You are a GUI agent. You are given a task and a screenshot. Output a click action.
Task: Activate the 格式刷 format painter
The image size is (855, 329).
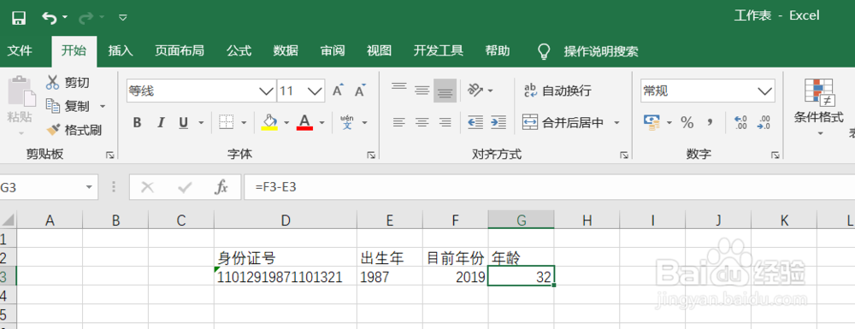74,130
